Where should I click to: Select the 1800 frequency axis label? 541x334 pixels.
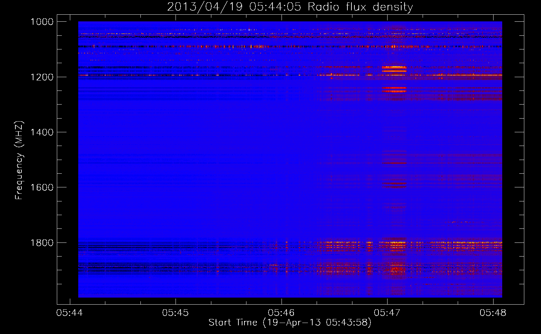pyautogui.click(x=42, y=243)
